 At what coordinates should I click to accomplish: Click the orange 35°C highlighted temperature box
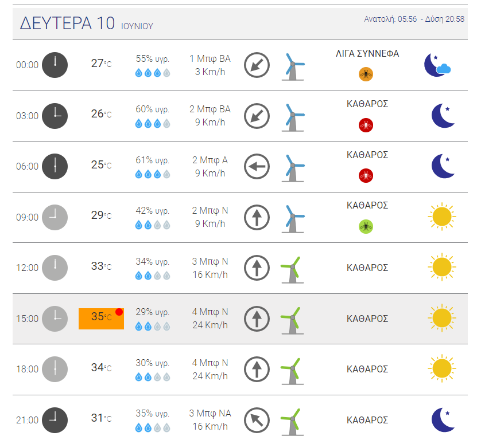(101, 318)
